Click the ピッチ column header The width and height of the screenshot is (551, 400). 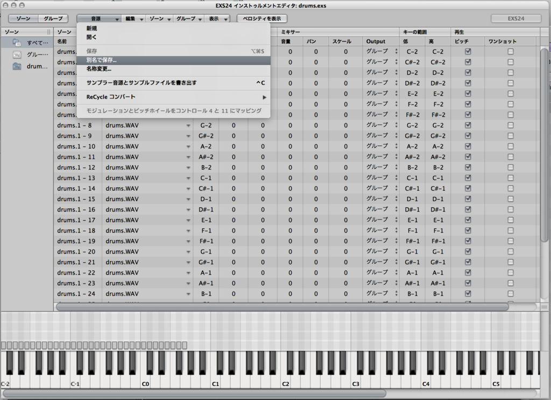click(x=468, y=41)
